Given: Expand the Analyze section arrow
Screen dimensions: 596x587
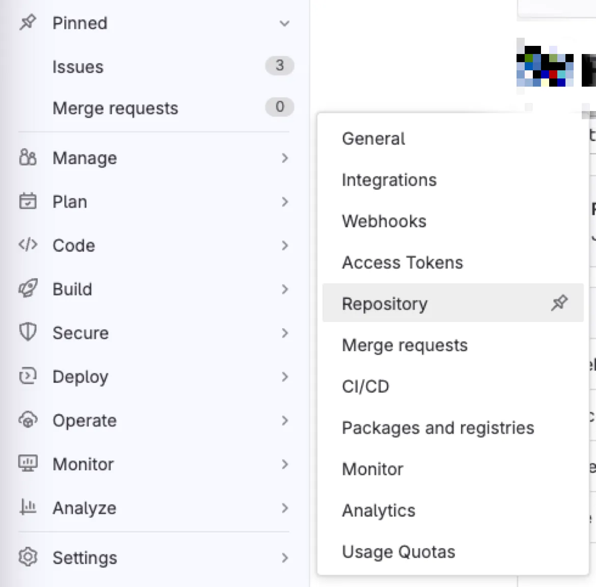Looking at the screenshot, I should coord(285,508).
